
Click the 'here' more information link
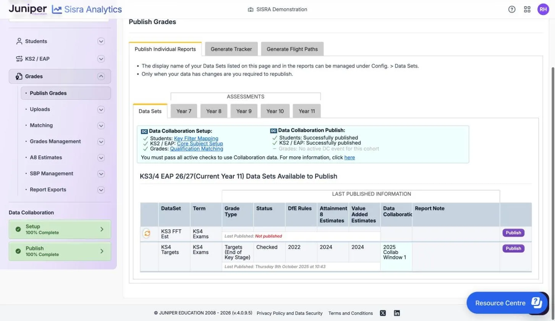pyautogui.click(x=350, y=157)
